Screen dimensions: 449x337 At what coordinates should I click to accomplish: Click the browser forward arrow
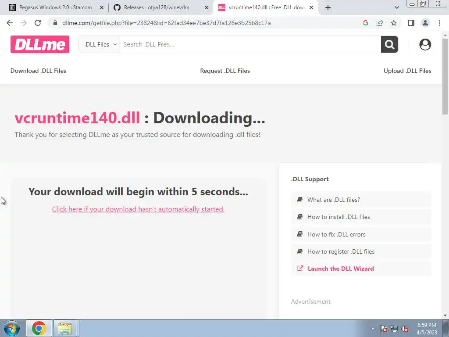tap(24, 23)
